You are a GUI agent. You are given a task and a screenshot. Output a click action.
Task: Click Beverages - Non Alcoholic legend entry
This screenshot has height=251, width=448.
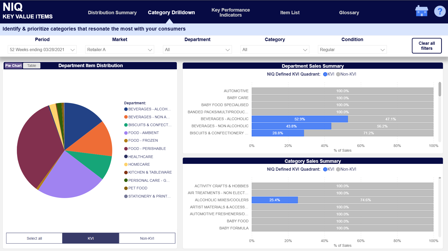click(147, 117)
